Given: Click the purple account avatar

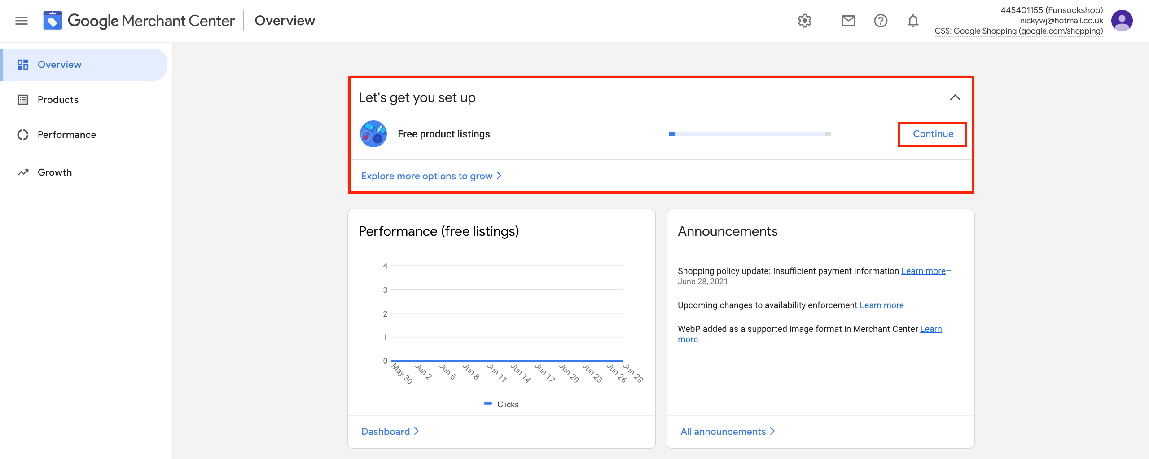Looking at the screenshot, I should [1122, 21].
